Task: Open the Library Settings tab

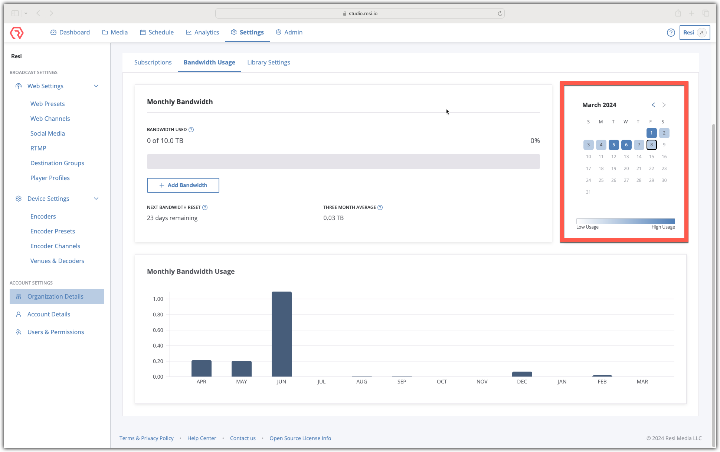Action: [x=268, y=62]
